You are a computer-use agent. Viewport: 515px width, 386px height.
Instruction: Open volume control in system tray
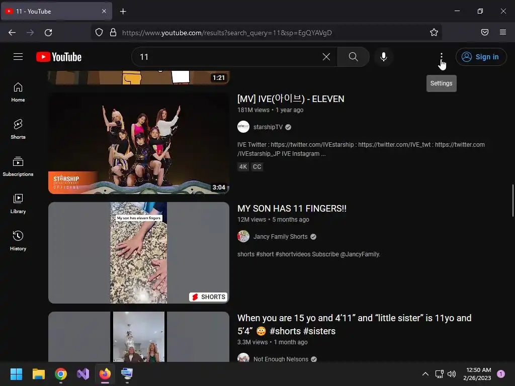tap(452, 374)
